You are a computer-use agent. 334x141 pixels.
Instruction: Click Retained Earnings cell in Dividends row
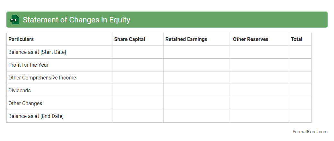tap(197, 91)
